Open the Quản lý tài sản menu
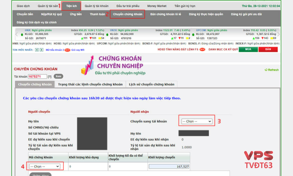This screenshot has height=176, width=293. (48, 6)
